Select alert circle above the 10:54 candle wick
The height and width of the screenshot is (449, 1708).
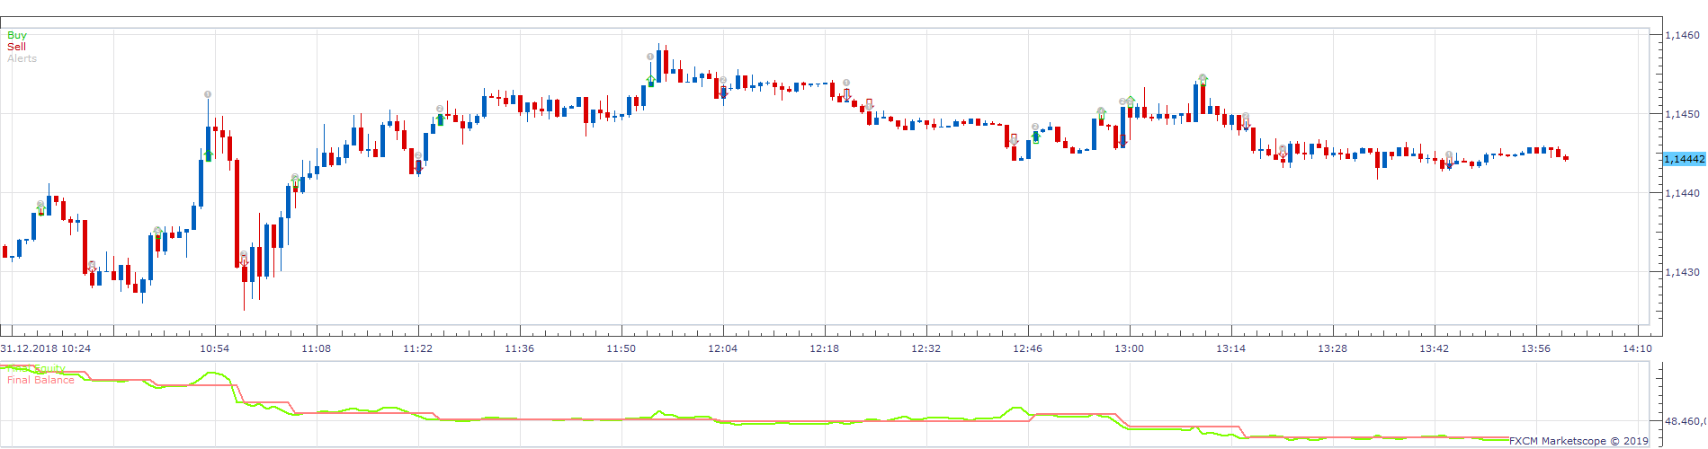tap(208, 94)
